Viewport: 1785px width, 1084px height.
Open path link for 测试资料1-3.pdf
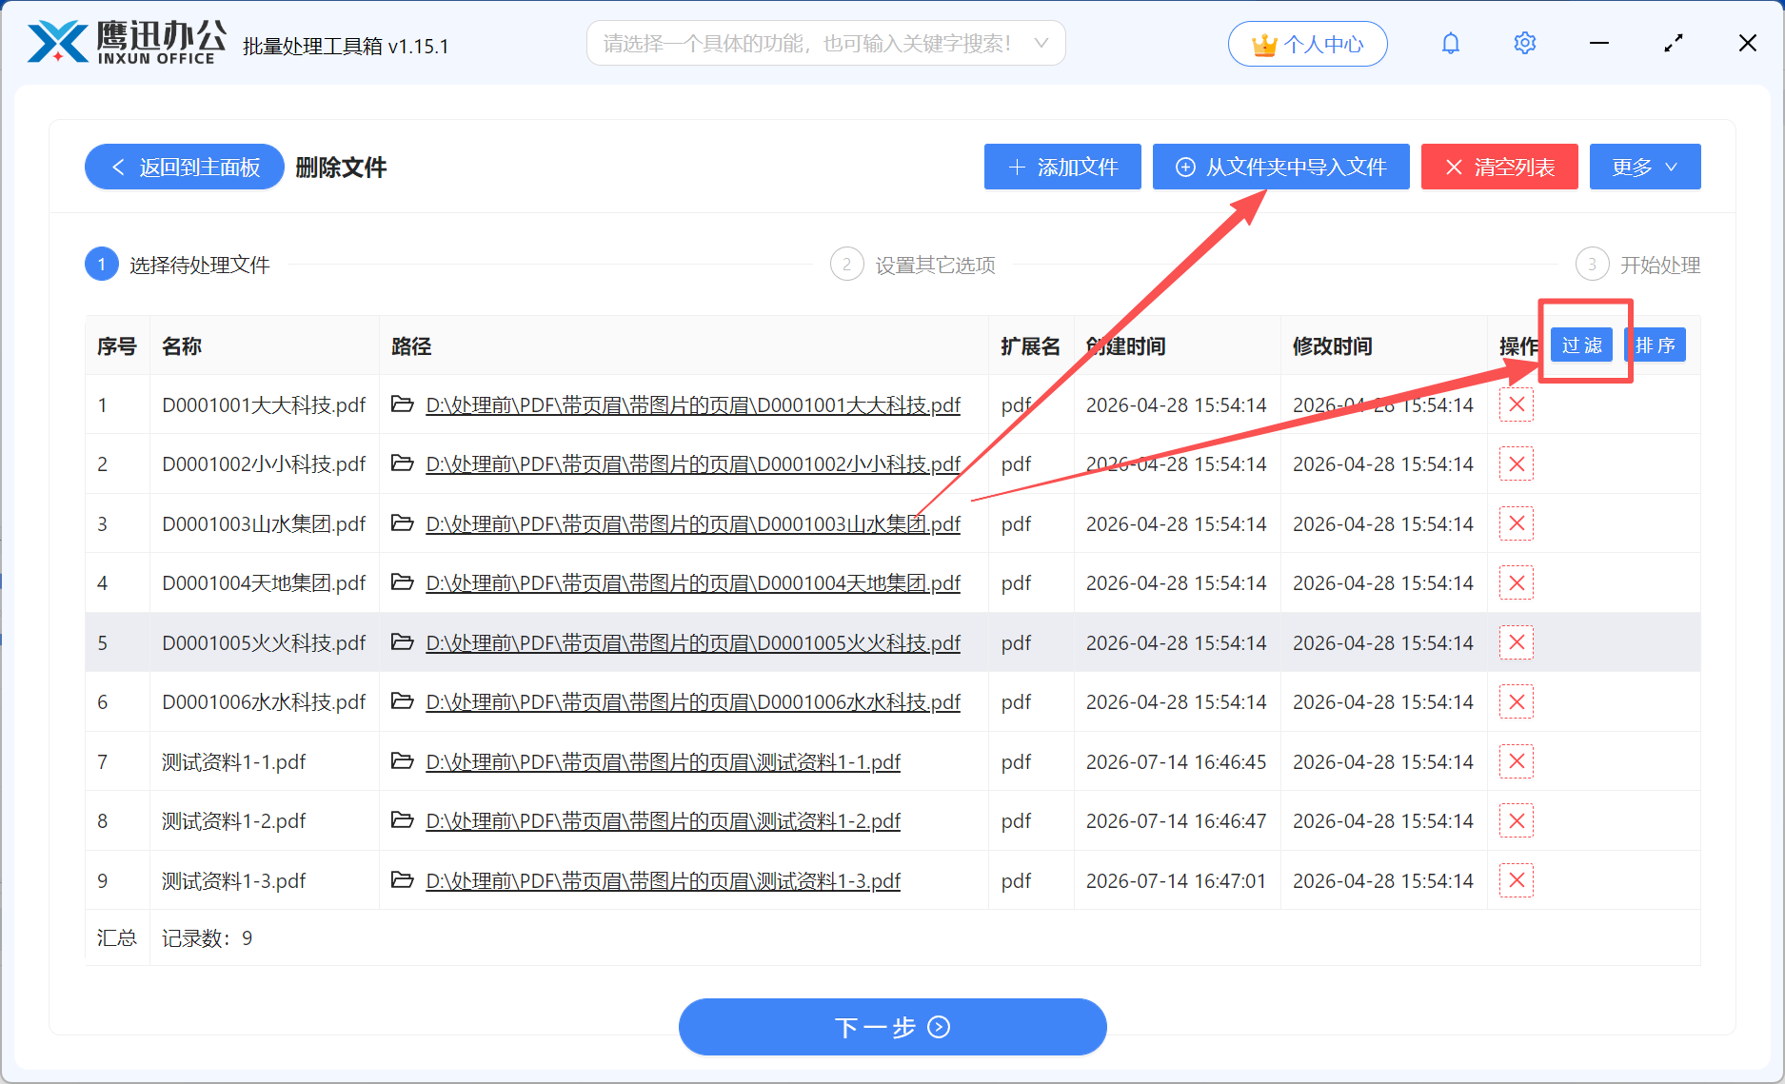663,881
